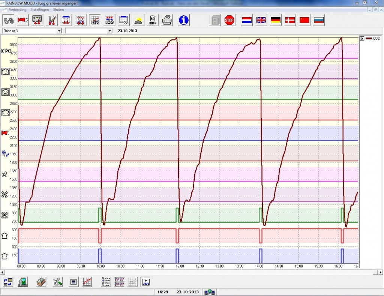Open the empty second dropdown list
The height and width of the screenshot is (296, 384).
109,31
